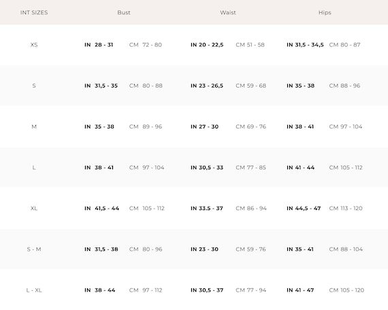Image resolution: width=388 pixels, height=310 pixels.
Task: Click L - XL bust value IN 38 - 44
Action: (99, 290)
